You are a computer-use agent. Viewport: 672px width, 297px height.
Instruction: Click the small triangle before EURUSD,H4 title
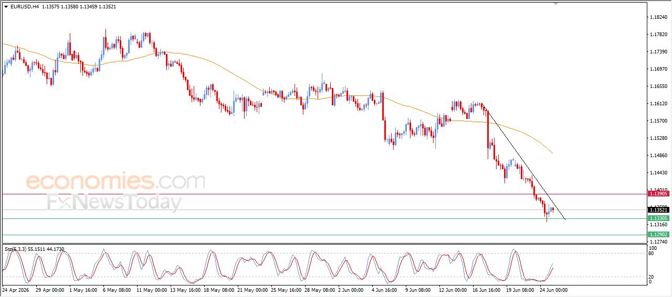click(x=6, y=7)
